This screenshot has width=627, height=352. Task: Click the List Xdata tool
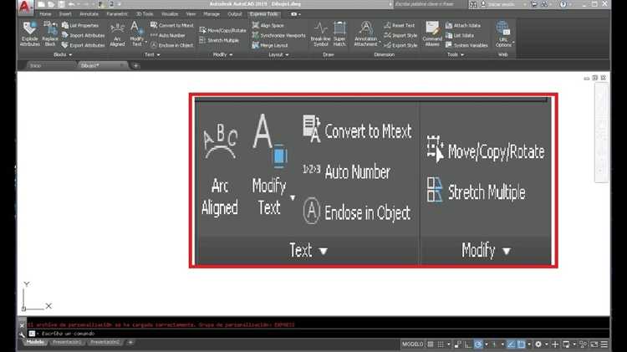460,35
